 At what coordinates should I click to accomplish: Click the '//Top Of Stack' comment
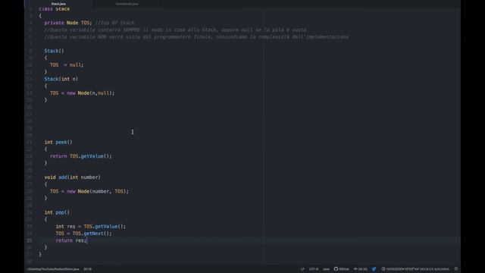[114, 23]
